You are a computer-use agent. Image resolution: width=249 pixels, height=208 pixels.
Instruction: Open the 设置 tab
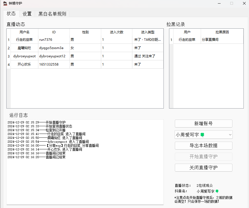27,14
